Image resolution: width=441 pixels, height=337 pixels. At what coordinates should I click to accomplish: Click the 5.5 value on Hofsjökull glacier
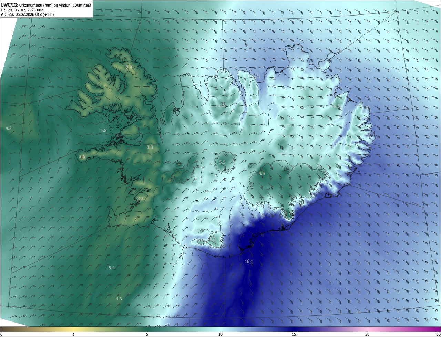[222, 162]
